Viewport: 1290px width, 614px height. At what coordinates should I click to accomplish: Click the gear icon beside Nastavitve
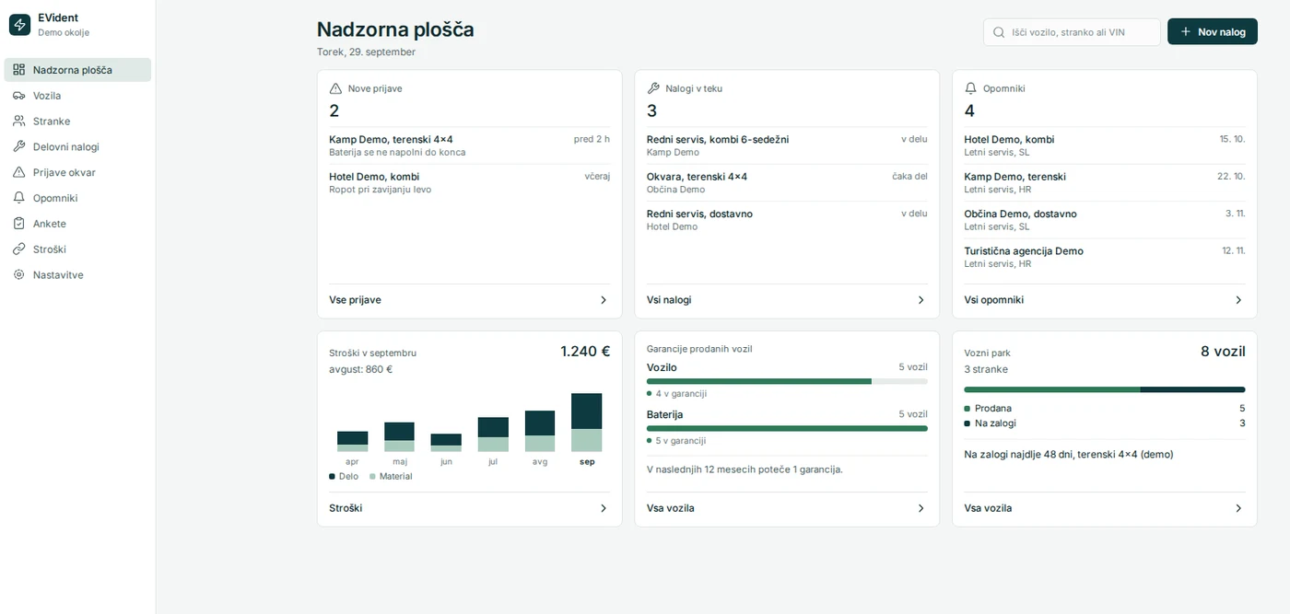[x=18, y=274]
